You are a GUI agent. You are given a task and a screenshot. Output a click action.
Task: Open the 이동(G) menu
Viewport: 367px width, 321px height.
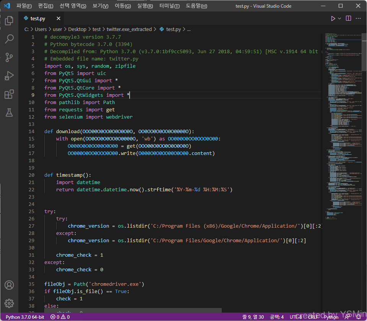click(x=123, y=6)
